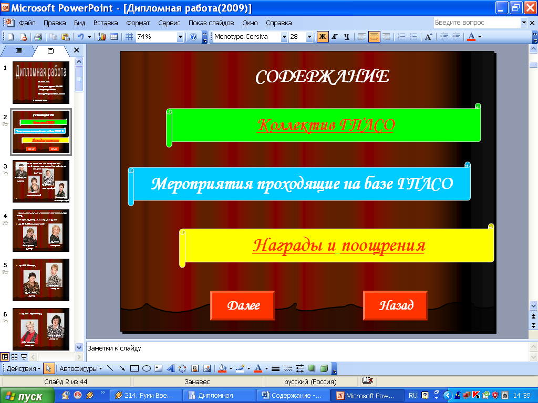Toggle the Select Objects pointer tool
Screen dimensions: 538x403
click(x=48, y=368)
